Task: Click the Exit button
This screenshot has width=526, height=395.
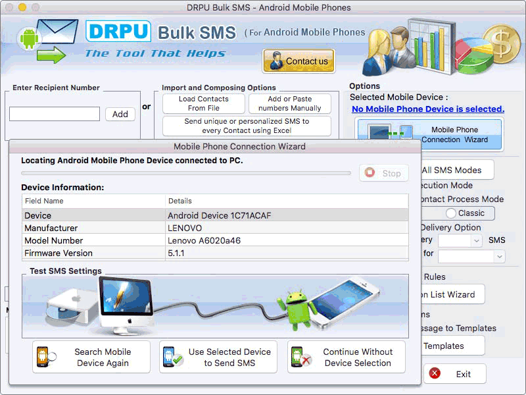Action: point(454,373)
